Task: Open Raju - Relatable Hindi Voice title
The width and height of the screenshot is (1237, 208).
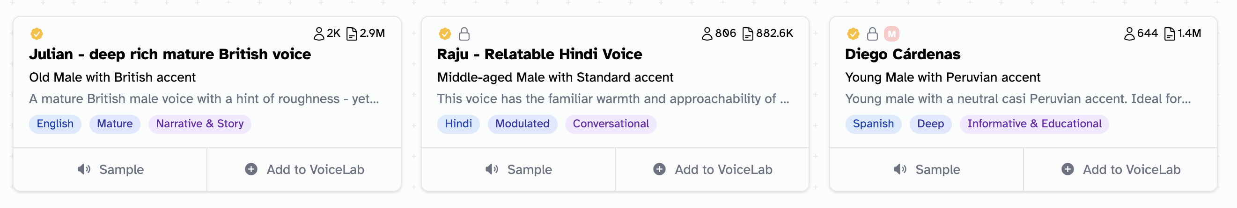Action: [539, 54]
